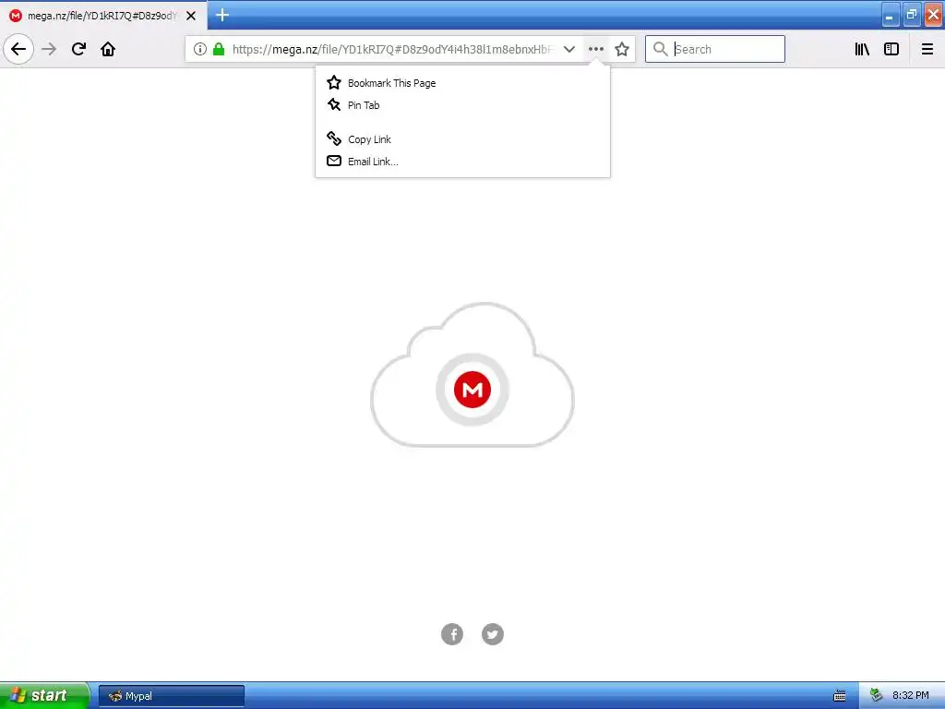The width and height of the screenshot is (945, 709).
Task: Select Email Link... menu entry
Action: 463,162
